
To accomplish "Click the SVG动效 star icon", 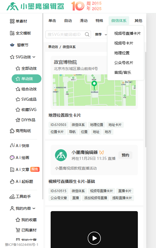I will 12,57.
